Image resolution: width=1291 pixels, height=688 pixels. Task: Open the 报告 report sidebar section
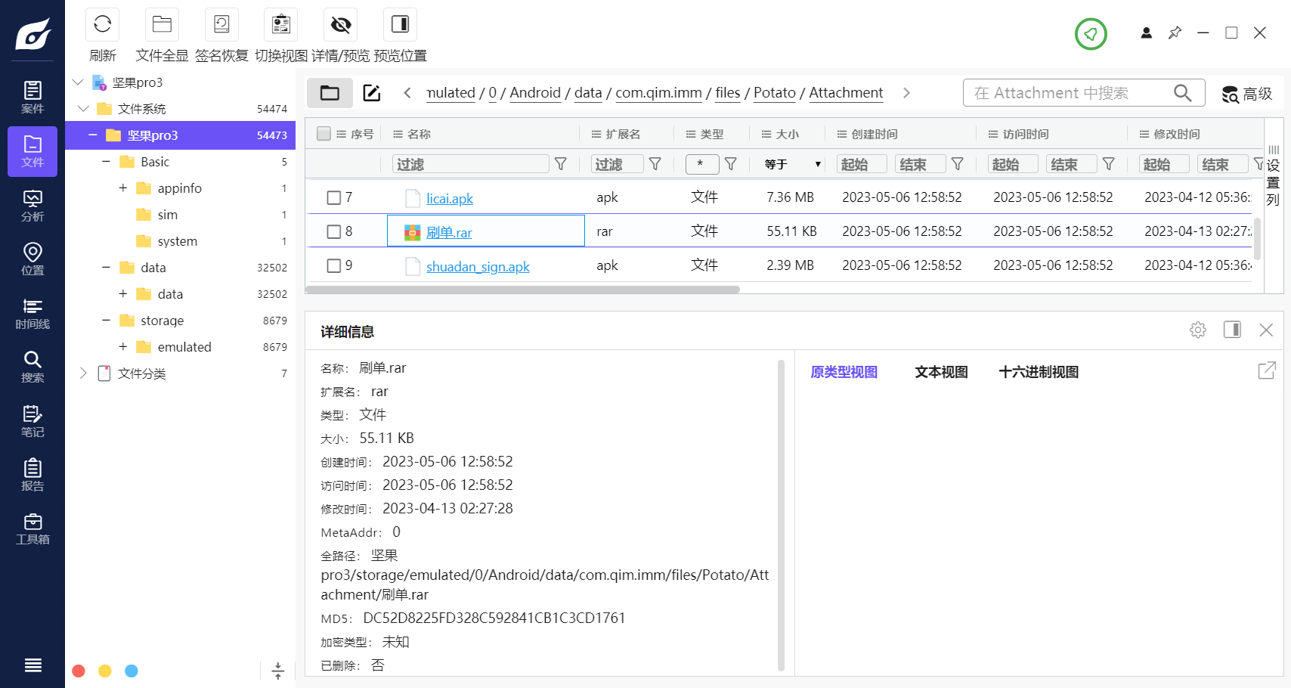pyautogui.click(x=33, y=475)
